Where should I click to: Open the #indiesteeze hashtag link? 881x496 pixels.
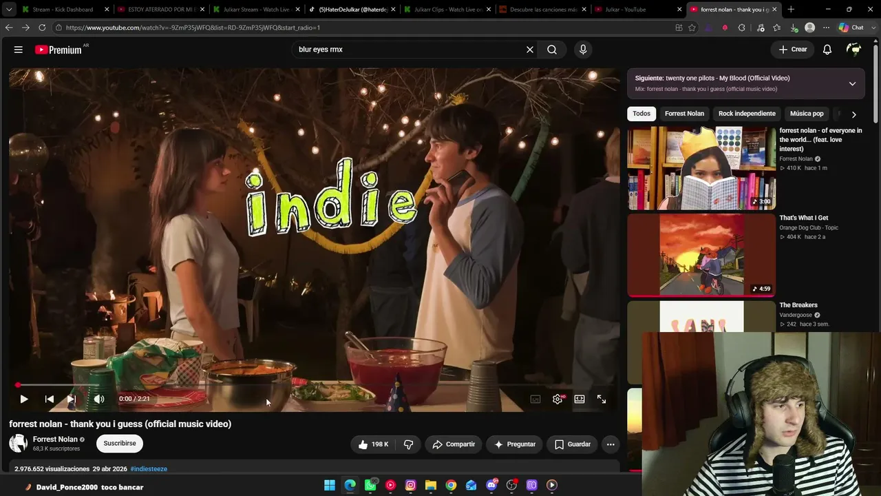click(149, 469)
